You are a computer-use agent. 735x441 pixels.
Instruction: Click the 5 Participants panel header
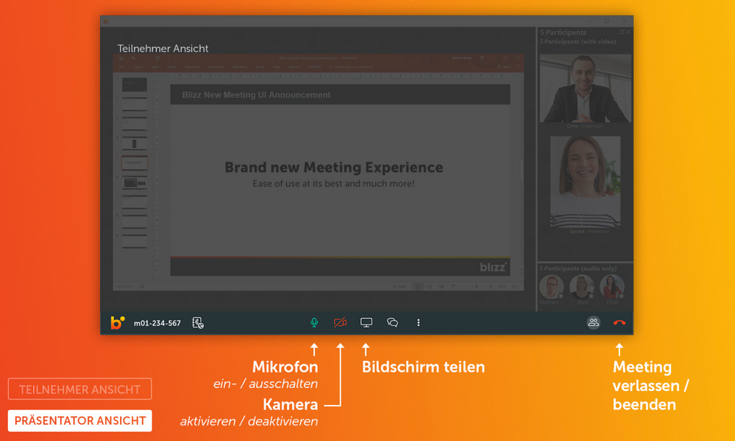pos(563,32)
